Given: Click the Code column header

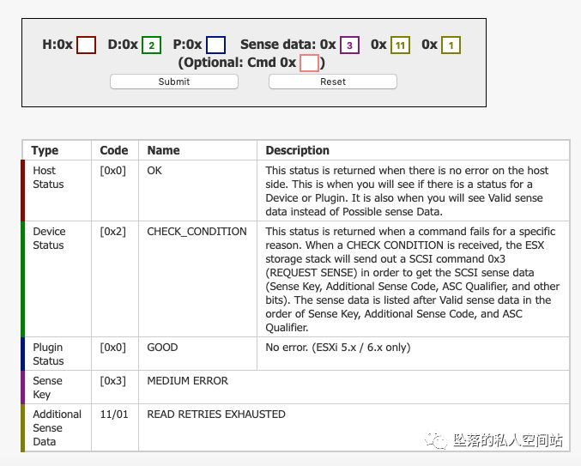Looking at the screenshot, I should coord(114,150).
